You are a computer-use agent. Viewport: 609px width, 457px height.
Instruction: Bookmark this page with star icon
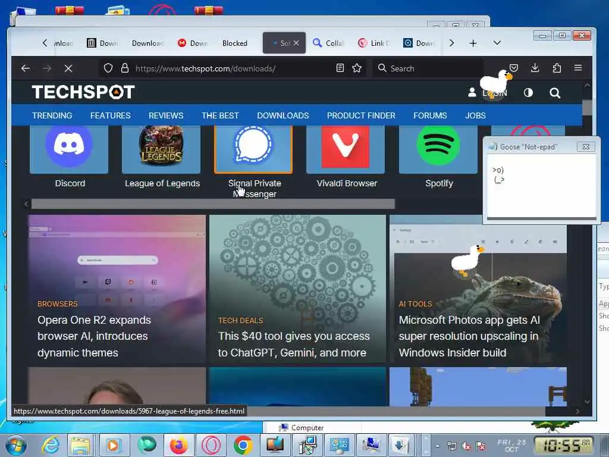coord(357,68)
